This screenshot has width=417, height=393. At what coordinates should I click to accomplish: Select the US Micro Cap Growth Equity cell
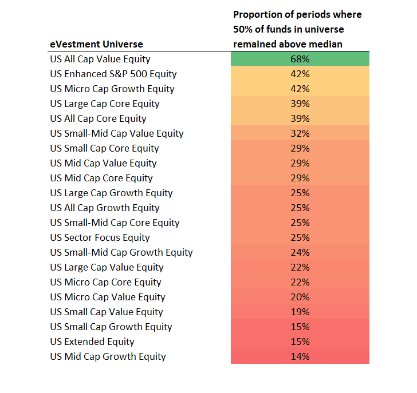tap(112, 89)
